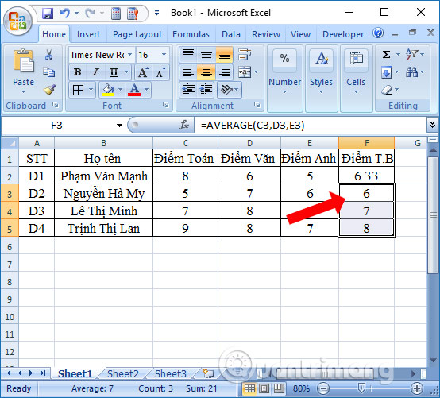Click Merge & Center icon
Image resolution: width=440 pixels, height=398 pixels.
(245, 72)
